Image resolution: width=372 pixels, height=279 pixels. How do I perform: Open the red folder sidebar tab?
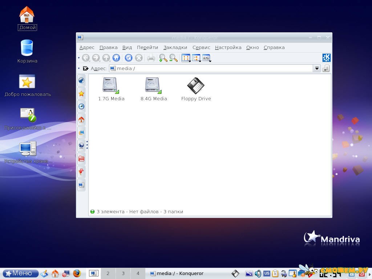pos(81,158)
